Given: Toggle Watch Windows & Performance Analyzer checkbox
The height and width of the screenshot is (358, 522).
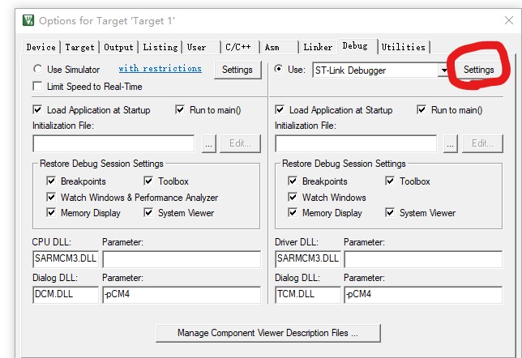Looking at the screenshot, I should pyautogui.click(x=51, y=197).
